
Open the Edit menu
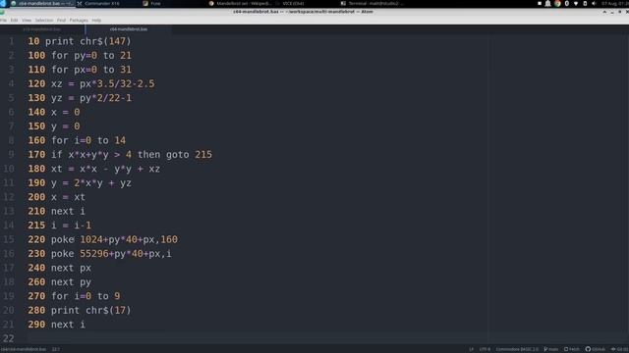click(14, 20)
